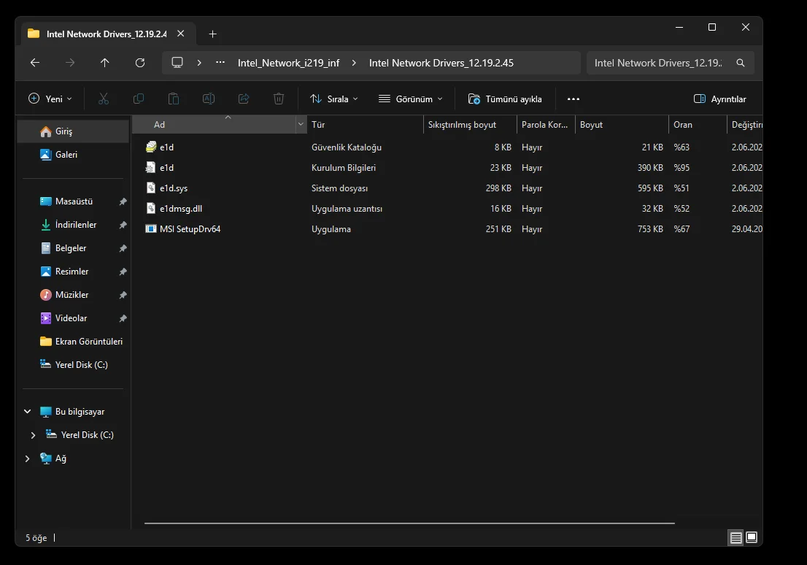Open the Görünüm view dropdown
The image size is (807, 565).
pos(411,99)
